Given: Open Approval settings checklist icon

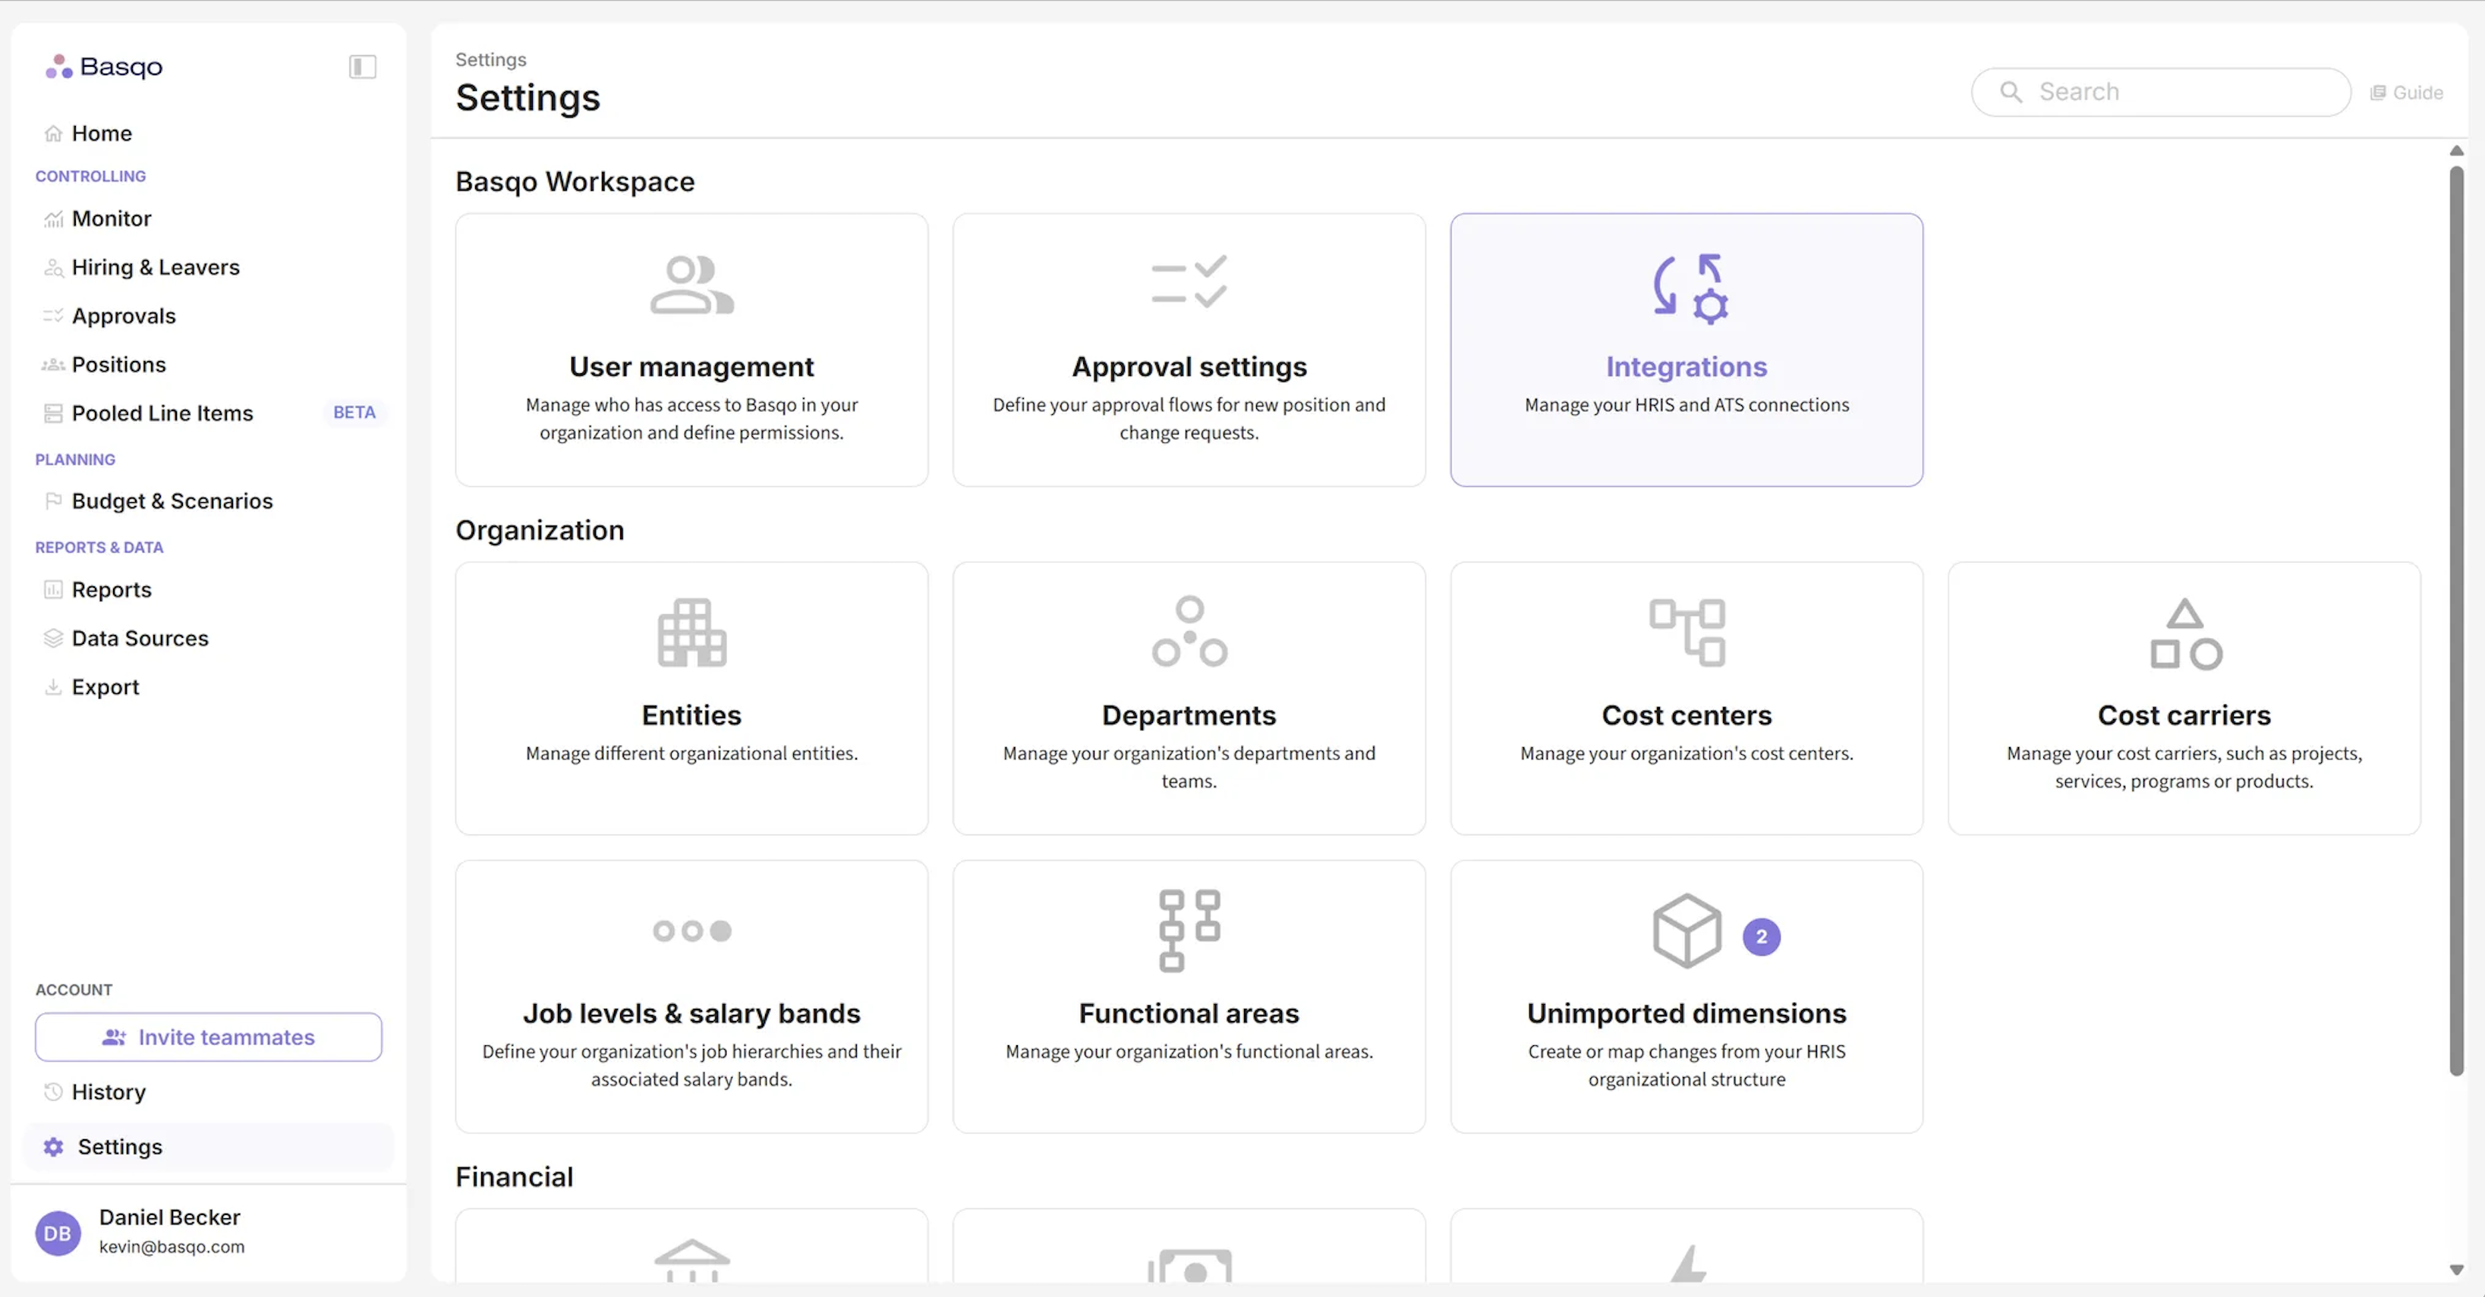Looking at the screenshot, I should (x=1189, y=281).
